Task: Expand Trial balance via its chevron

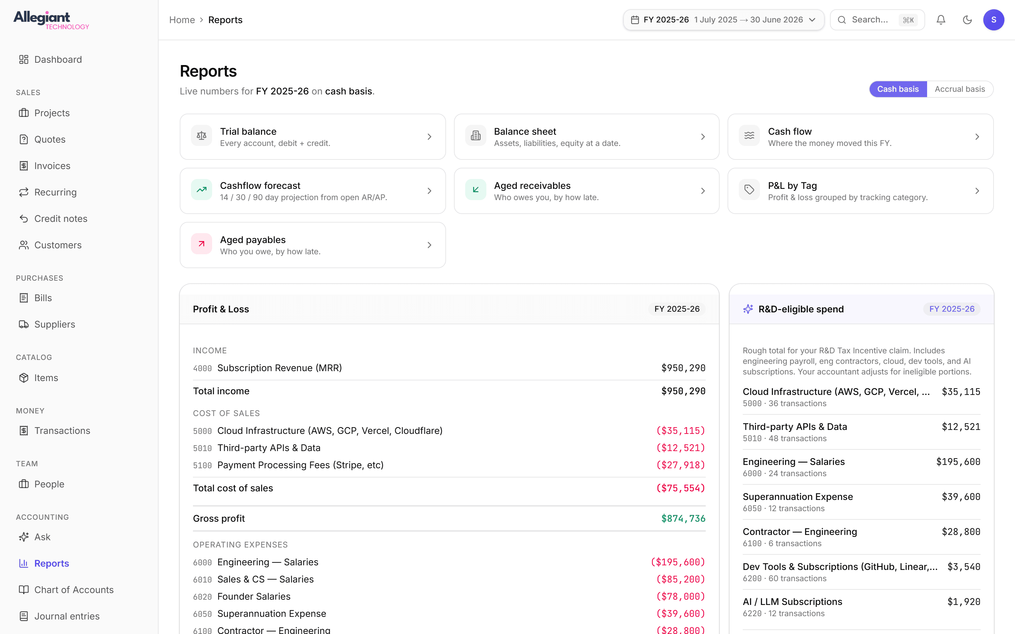Action: click(x=430, y=137)
